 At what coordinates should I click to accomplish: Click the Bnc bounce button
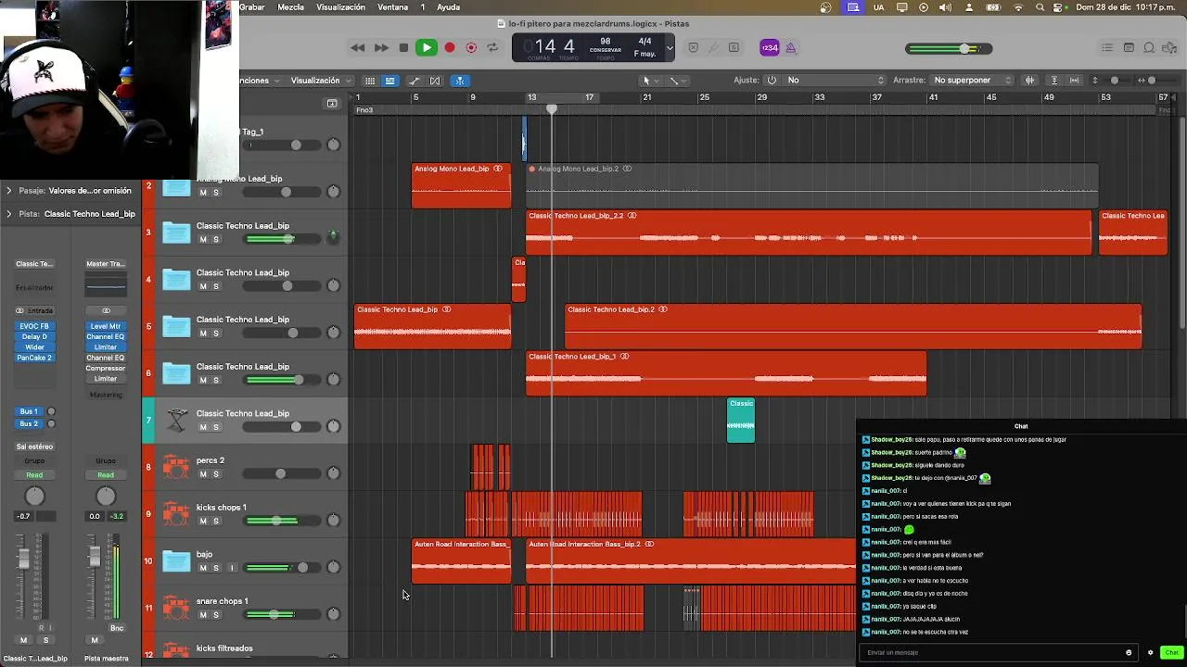coord(117,628)
